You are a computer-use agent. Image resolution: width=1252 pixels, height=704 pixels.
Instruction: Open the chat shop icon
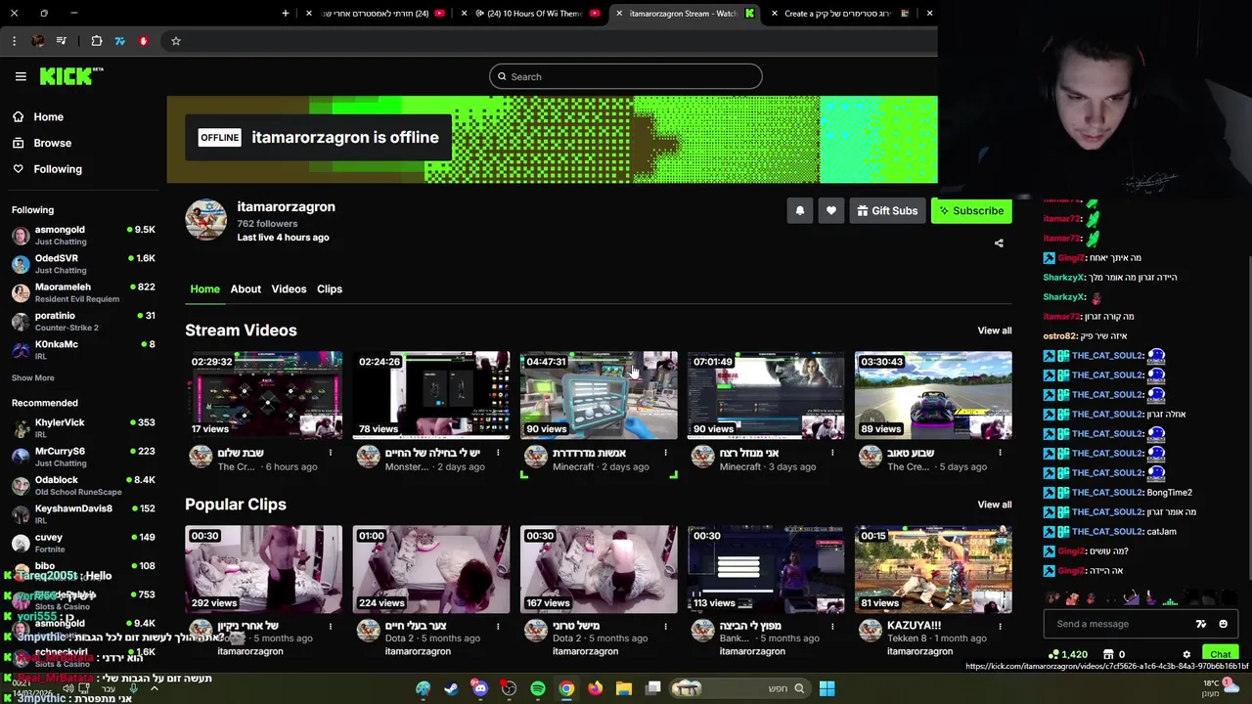pos(1108,654)
